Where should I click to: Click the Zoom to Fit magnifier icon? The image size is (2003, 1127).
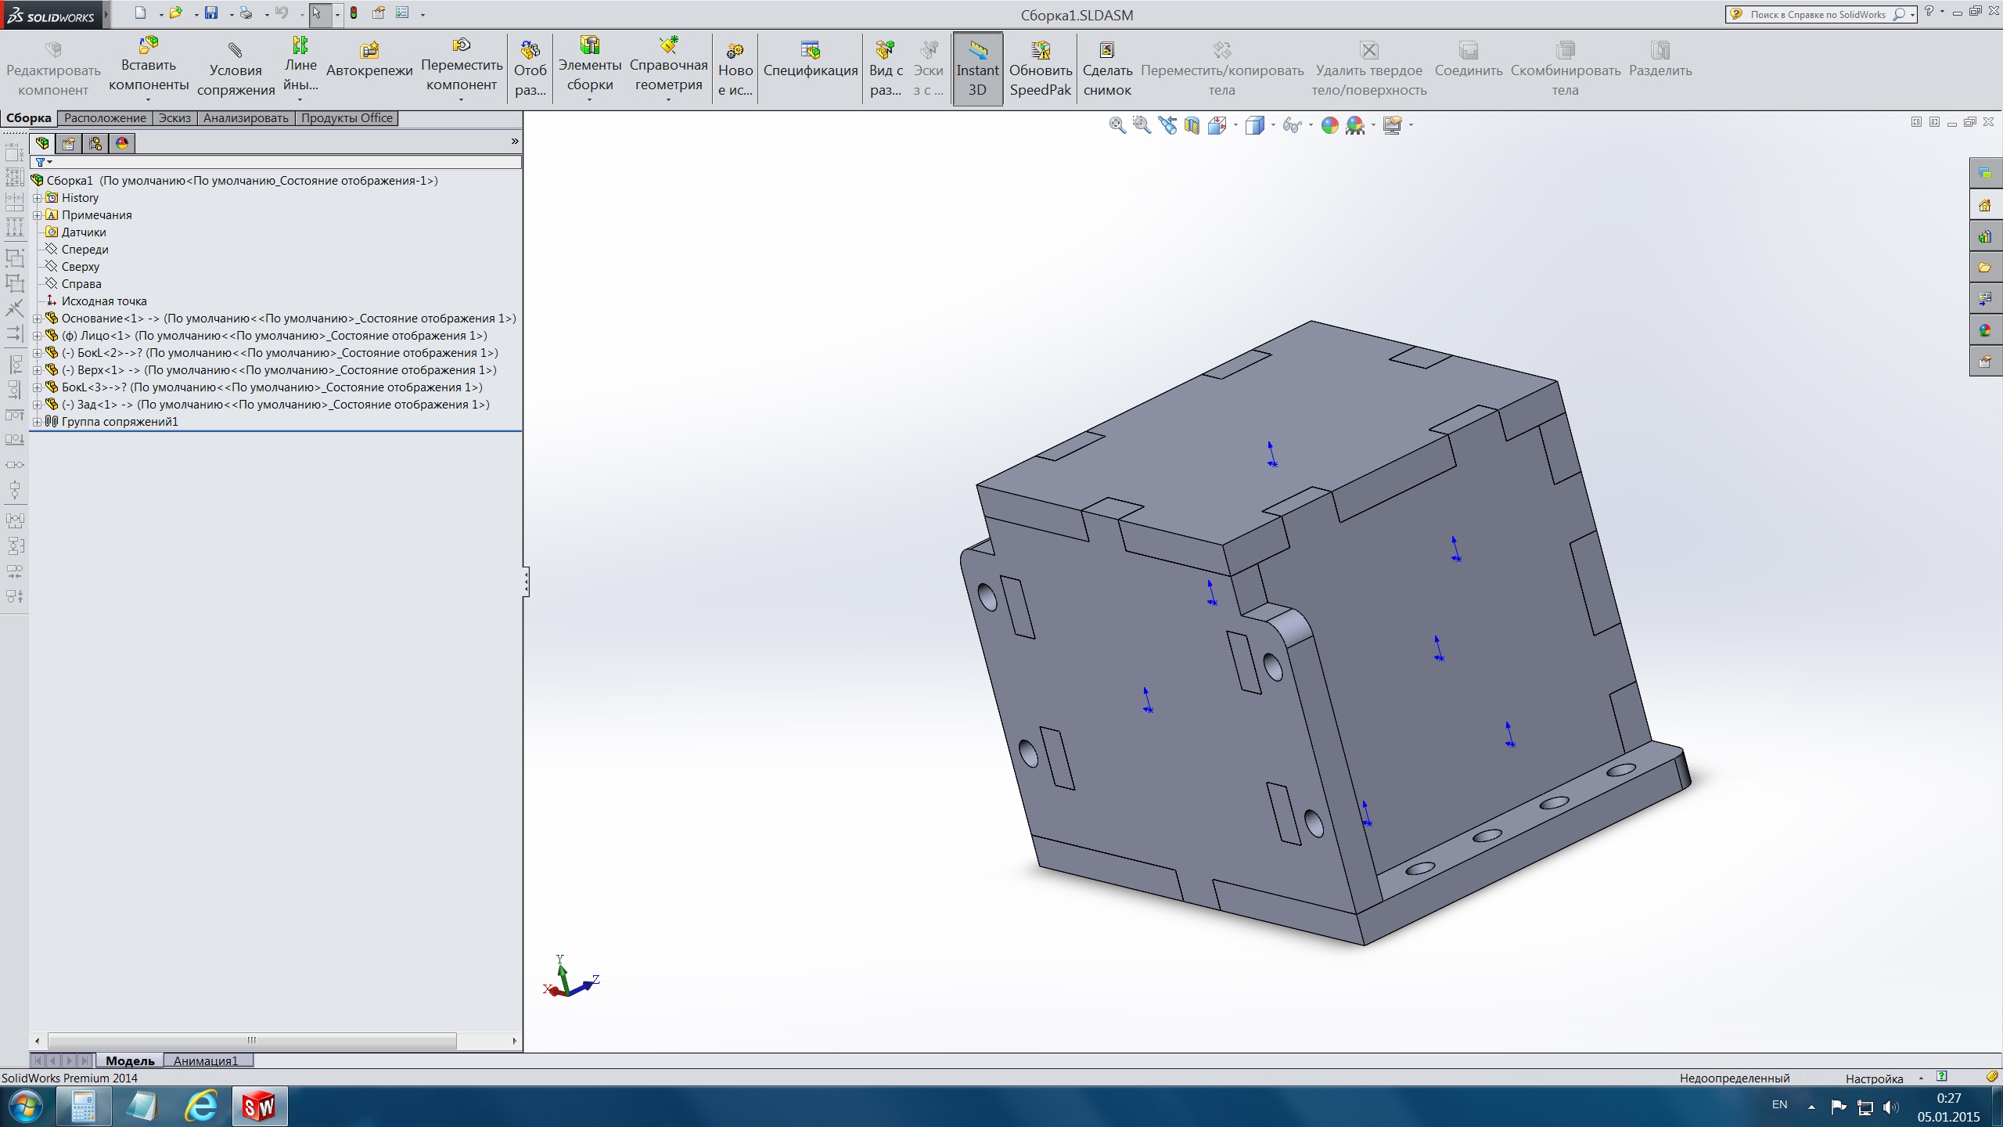[x=1117, y=125]
